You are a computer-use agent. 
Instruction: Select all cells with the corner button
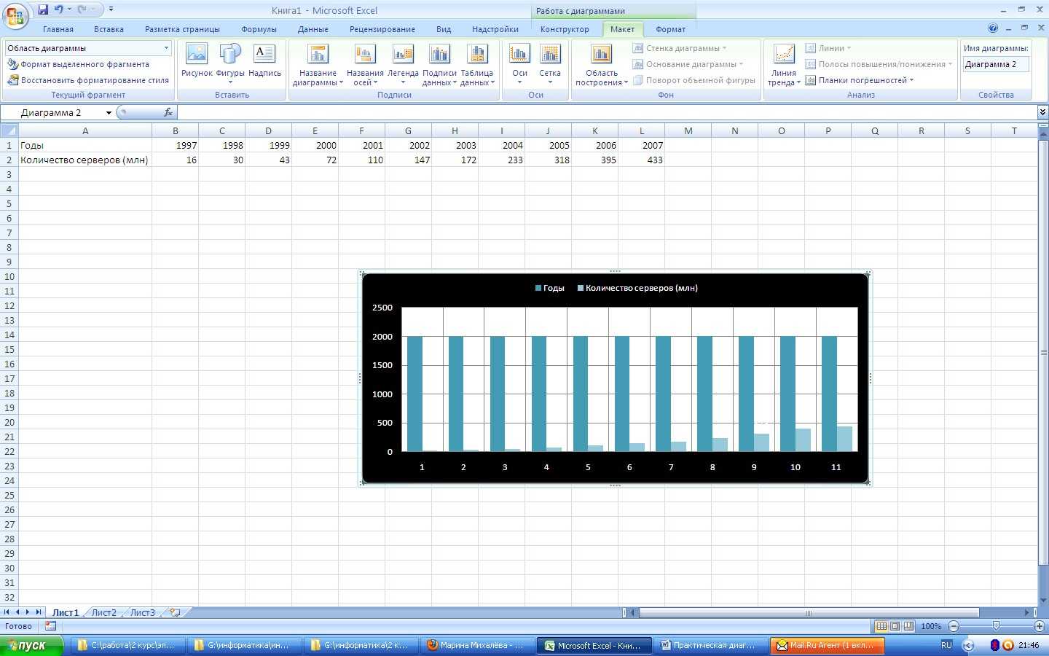(9, 130)
